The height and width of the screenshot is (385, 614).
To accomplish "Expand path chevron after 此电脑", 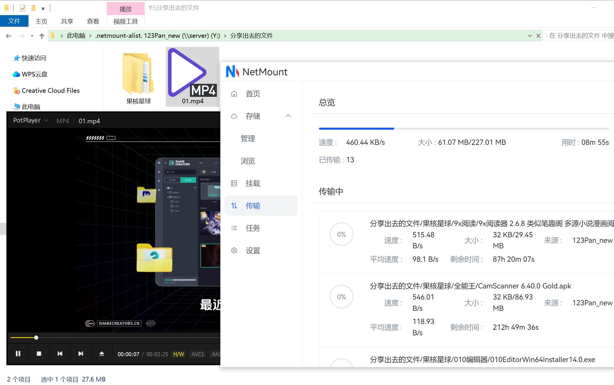I will pos(90,36).
